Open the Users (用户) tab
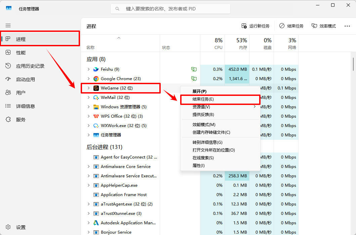Screen dimensions: 356x235 [40, 93]
